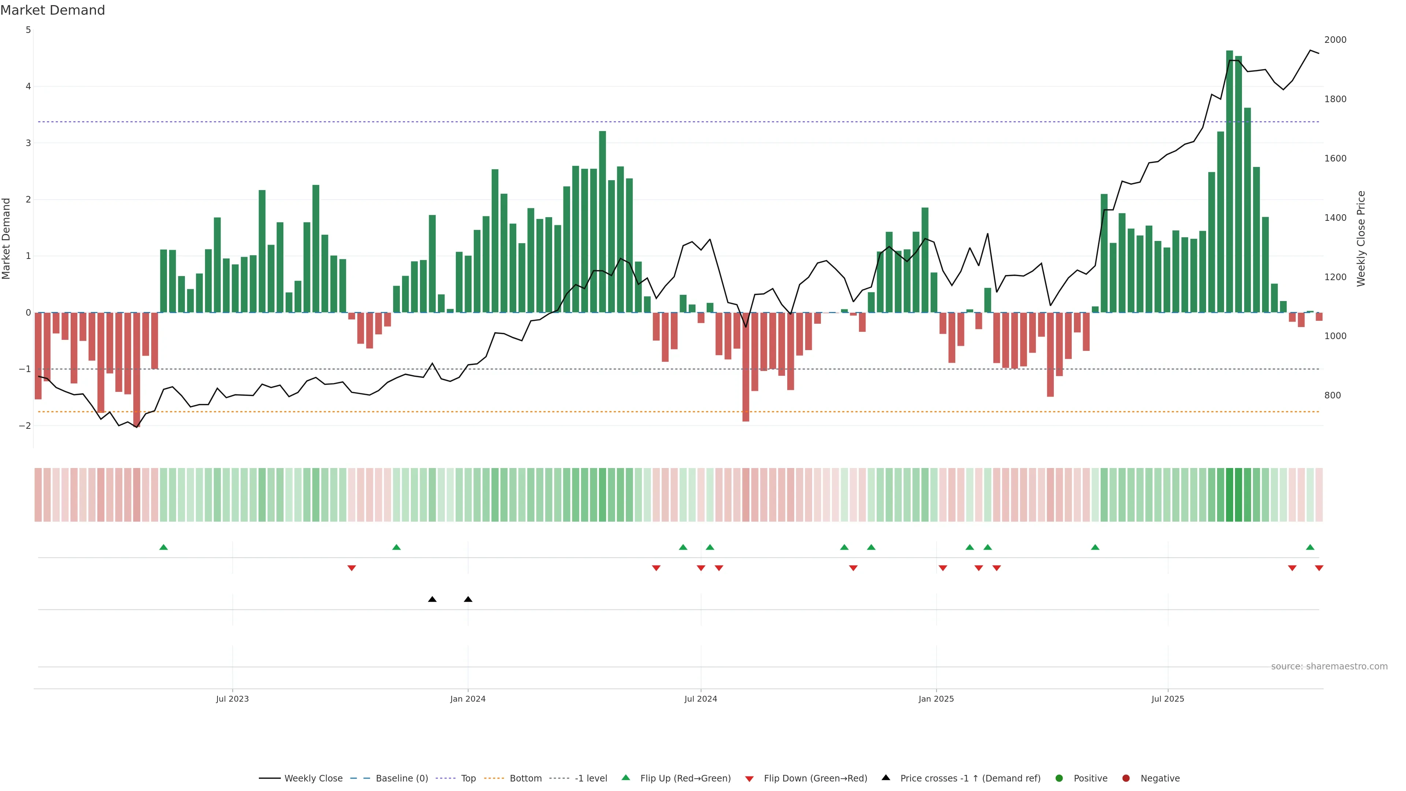Screen dimensions: 1406x791
Task: Click the Market Demand chart title
Action: point(52,10)
